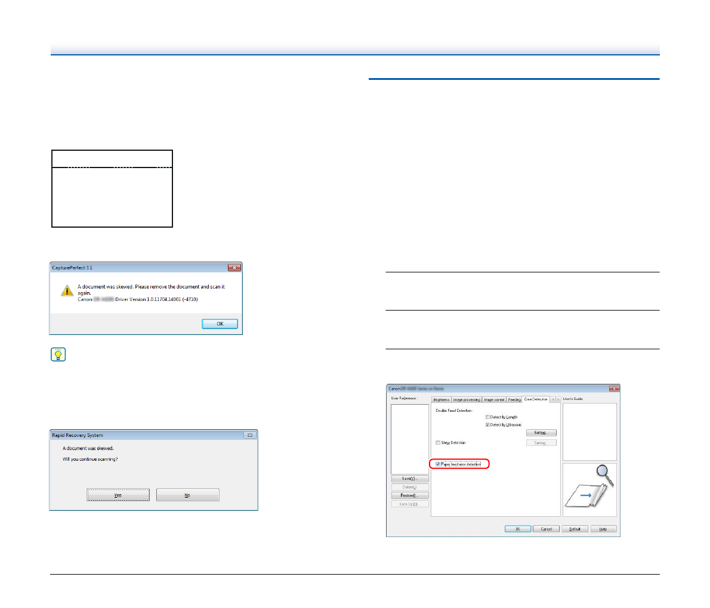Click No in Rapid Recovery System dialog
The width and height of the screenshot is (710, 608).
[x=187, y=495]
